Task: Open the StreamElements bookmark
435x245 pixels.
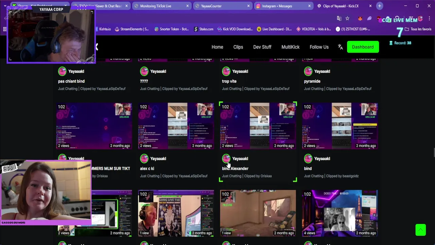Action: [x=132, y=29]
